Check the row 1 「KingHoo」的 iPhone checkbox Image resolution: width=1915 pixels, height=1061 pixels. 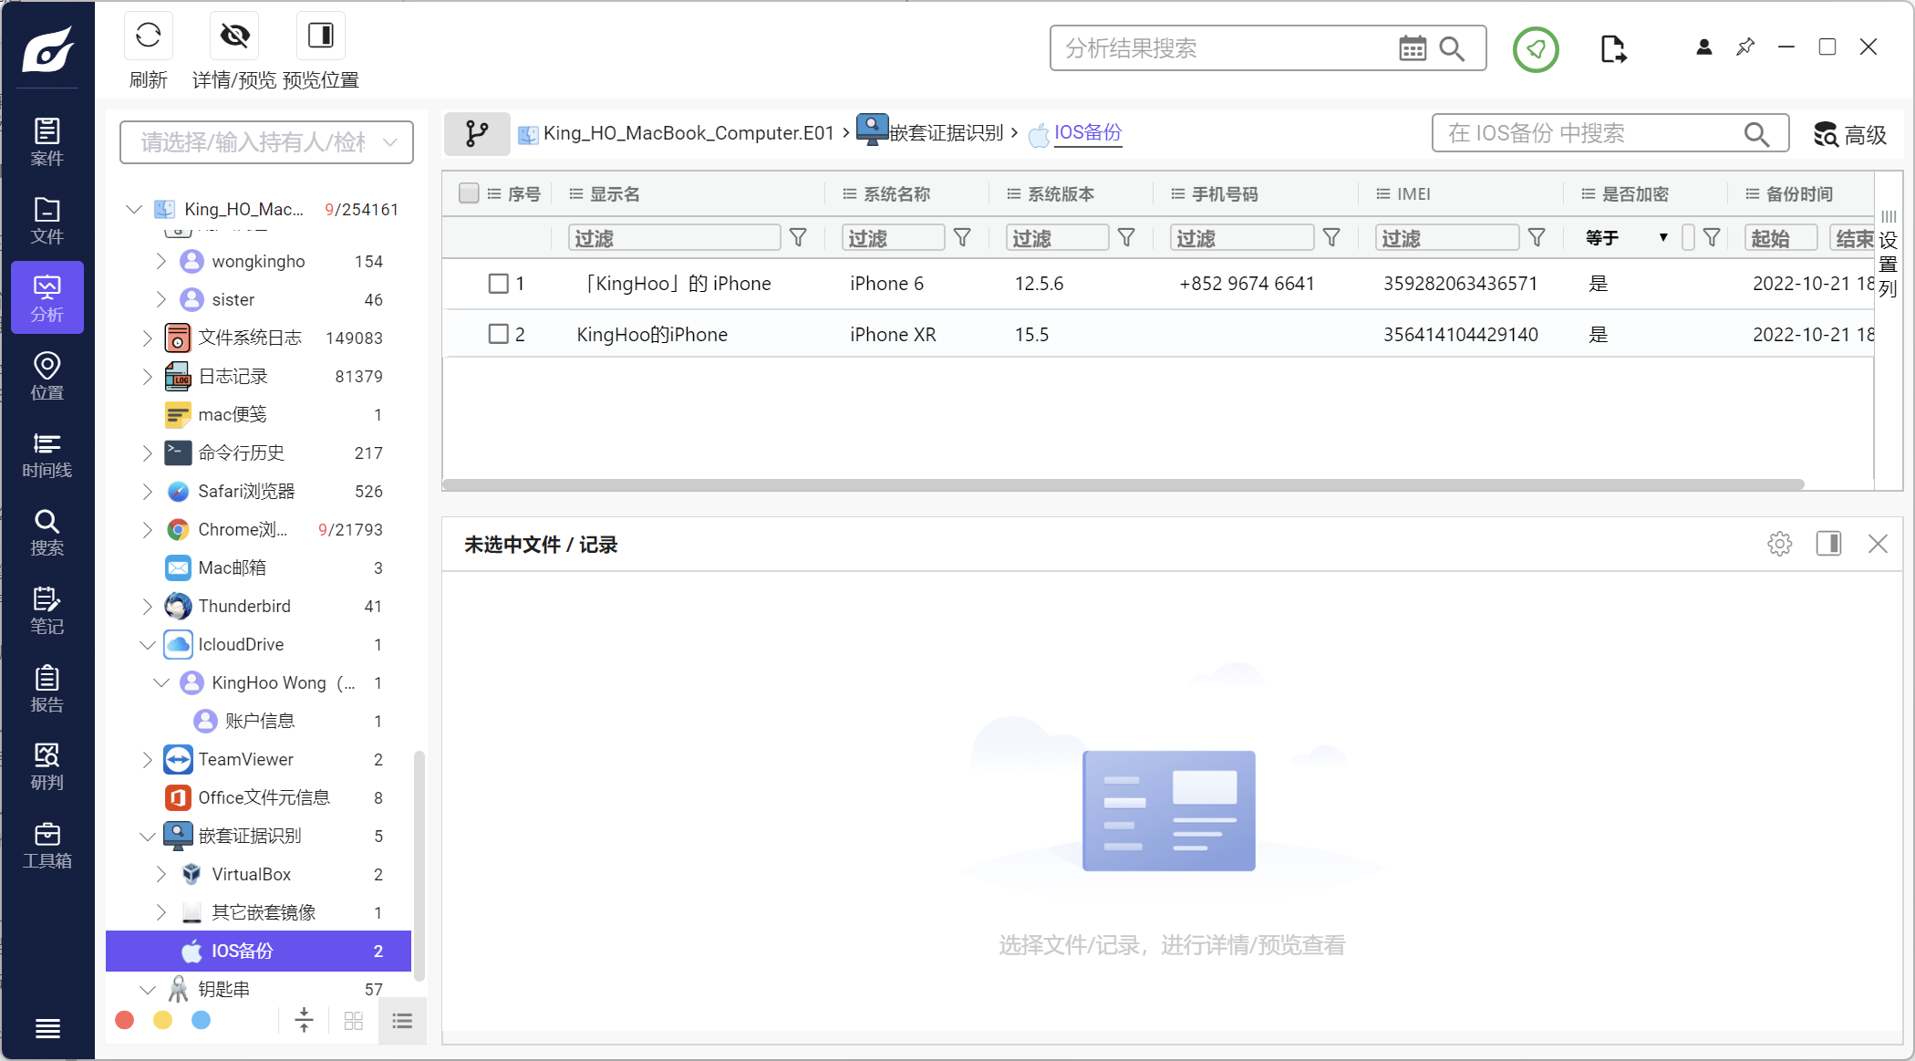tap(498, 284)
